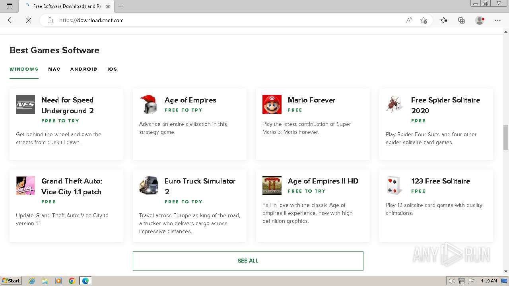Image resolution: width=509 pixels, height=286 pixels.
Task: Open the Euro Truck Simulator 2 title link
Action: [200, 186]
